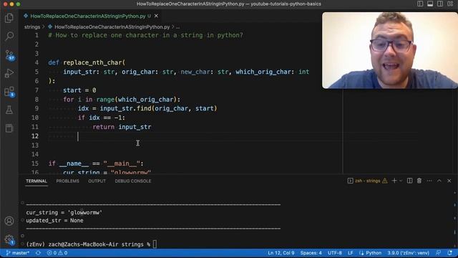Viewport: 458px width, 258px height.
Task: Open the Search view in activity bar
Action: pos(9,37)
